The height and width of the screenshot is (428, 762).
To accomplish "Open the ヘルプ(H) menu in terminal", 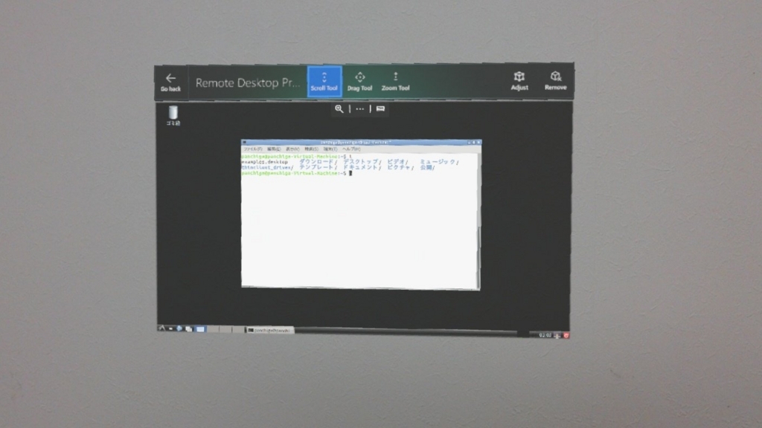I will point(351,149).
